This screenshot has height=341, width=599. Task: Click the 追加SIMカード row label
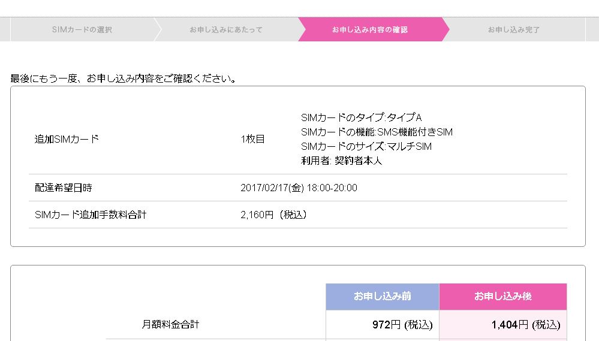point(67,139)
